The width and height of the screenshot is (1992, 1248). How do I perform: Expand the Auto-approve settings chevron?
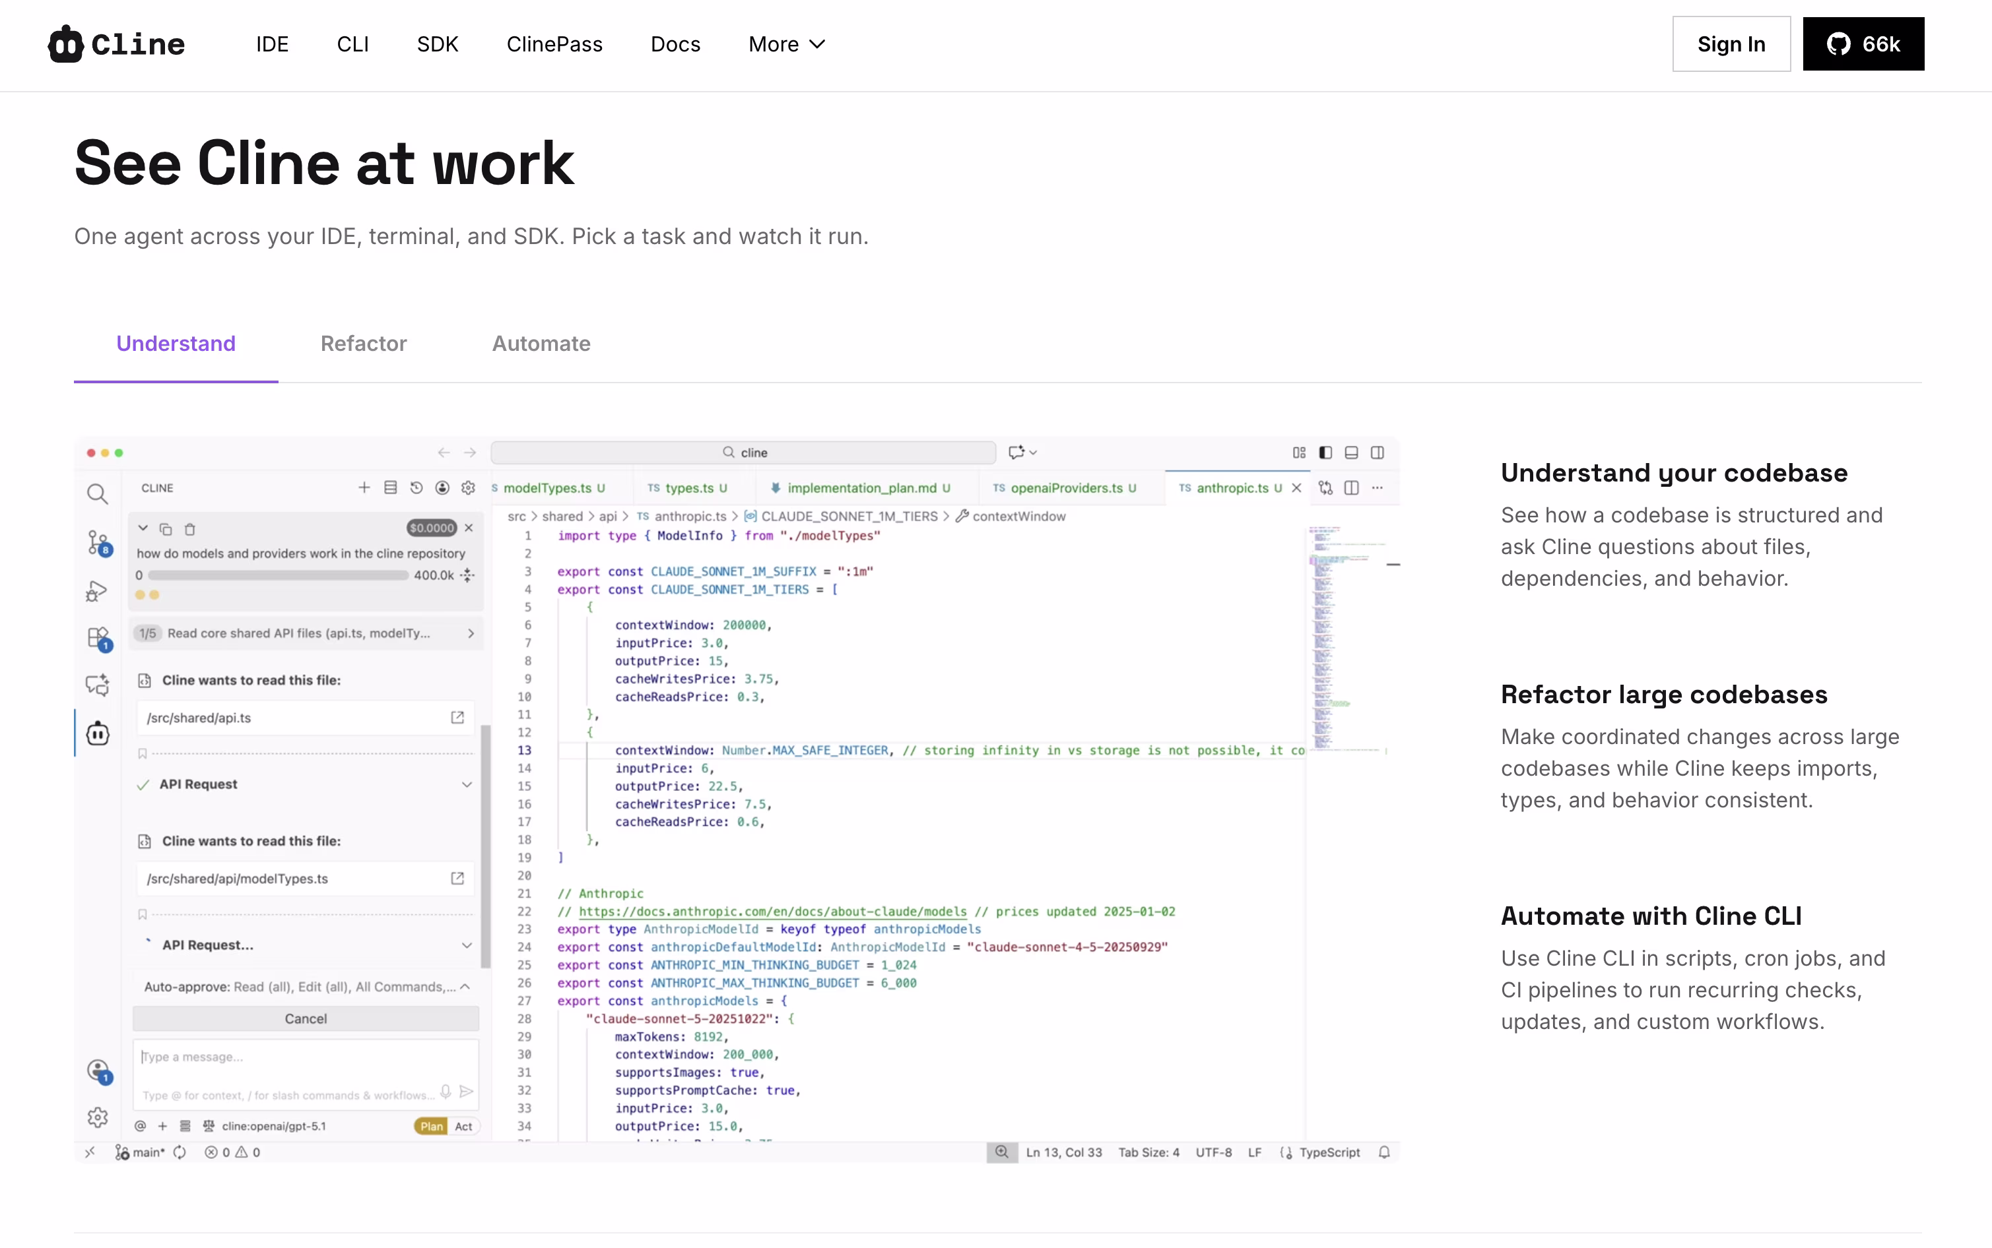click(465, 986)
